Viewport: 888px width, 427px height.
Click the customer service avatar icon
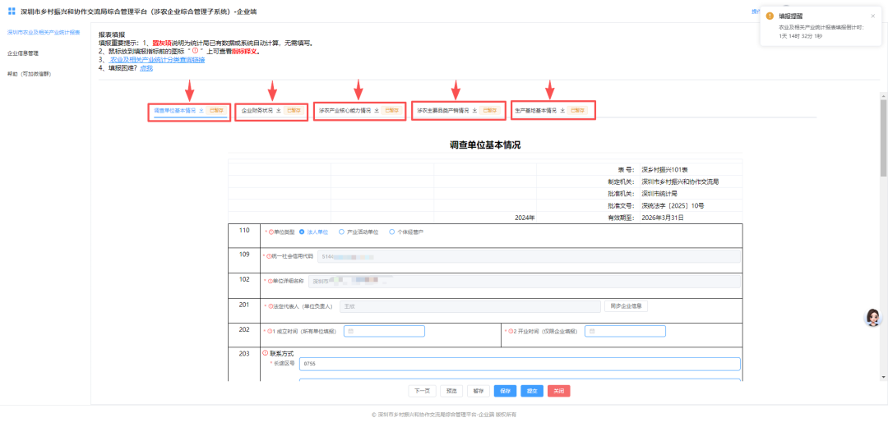tap(872, 319)
